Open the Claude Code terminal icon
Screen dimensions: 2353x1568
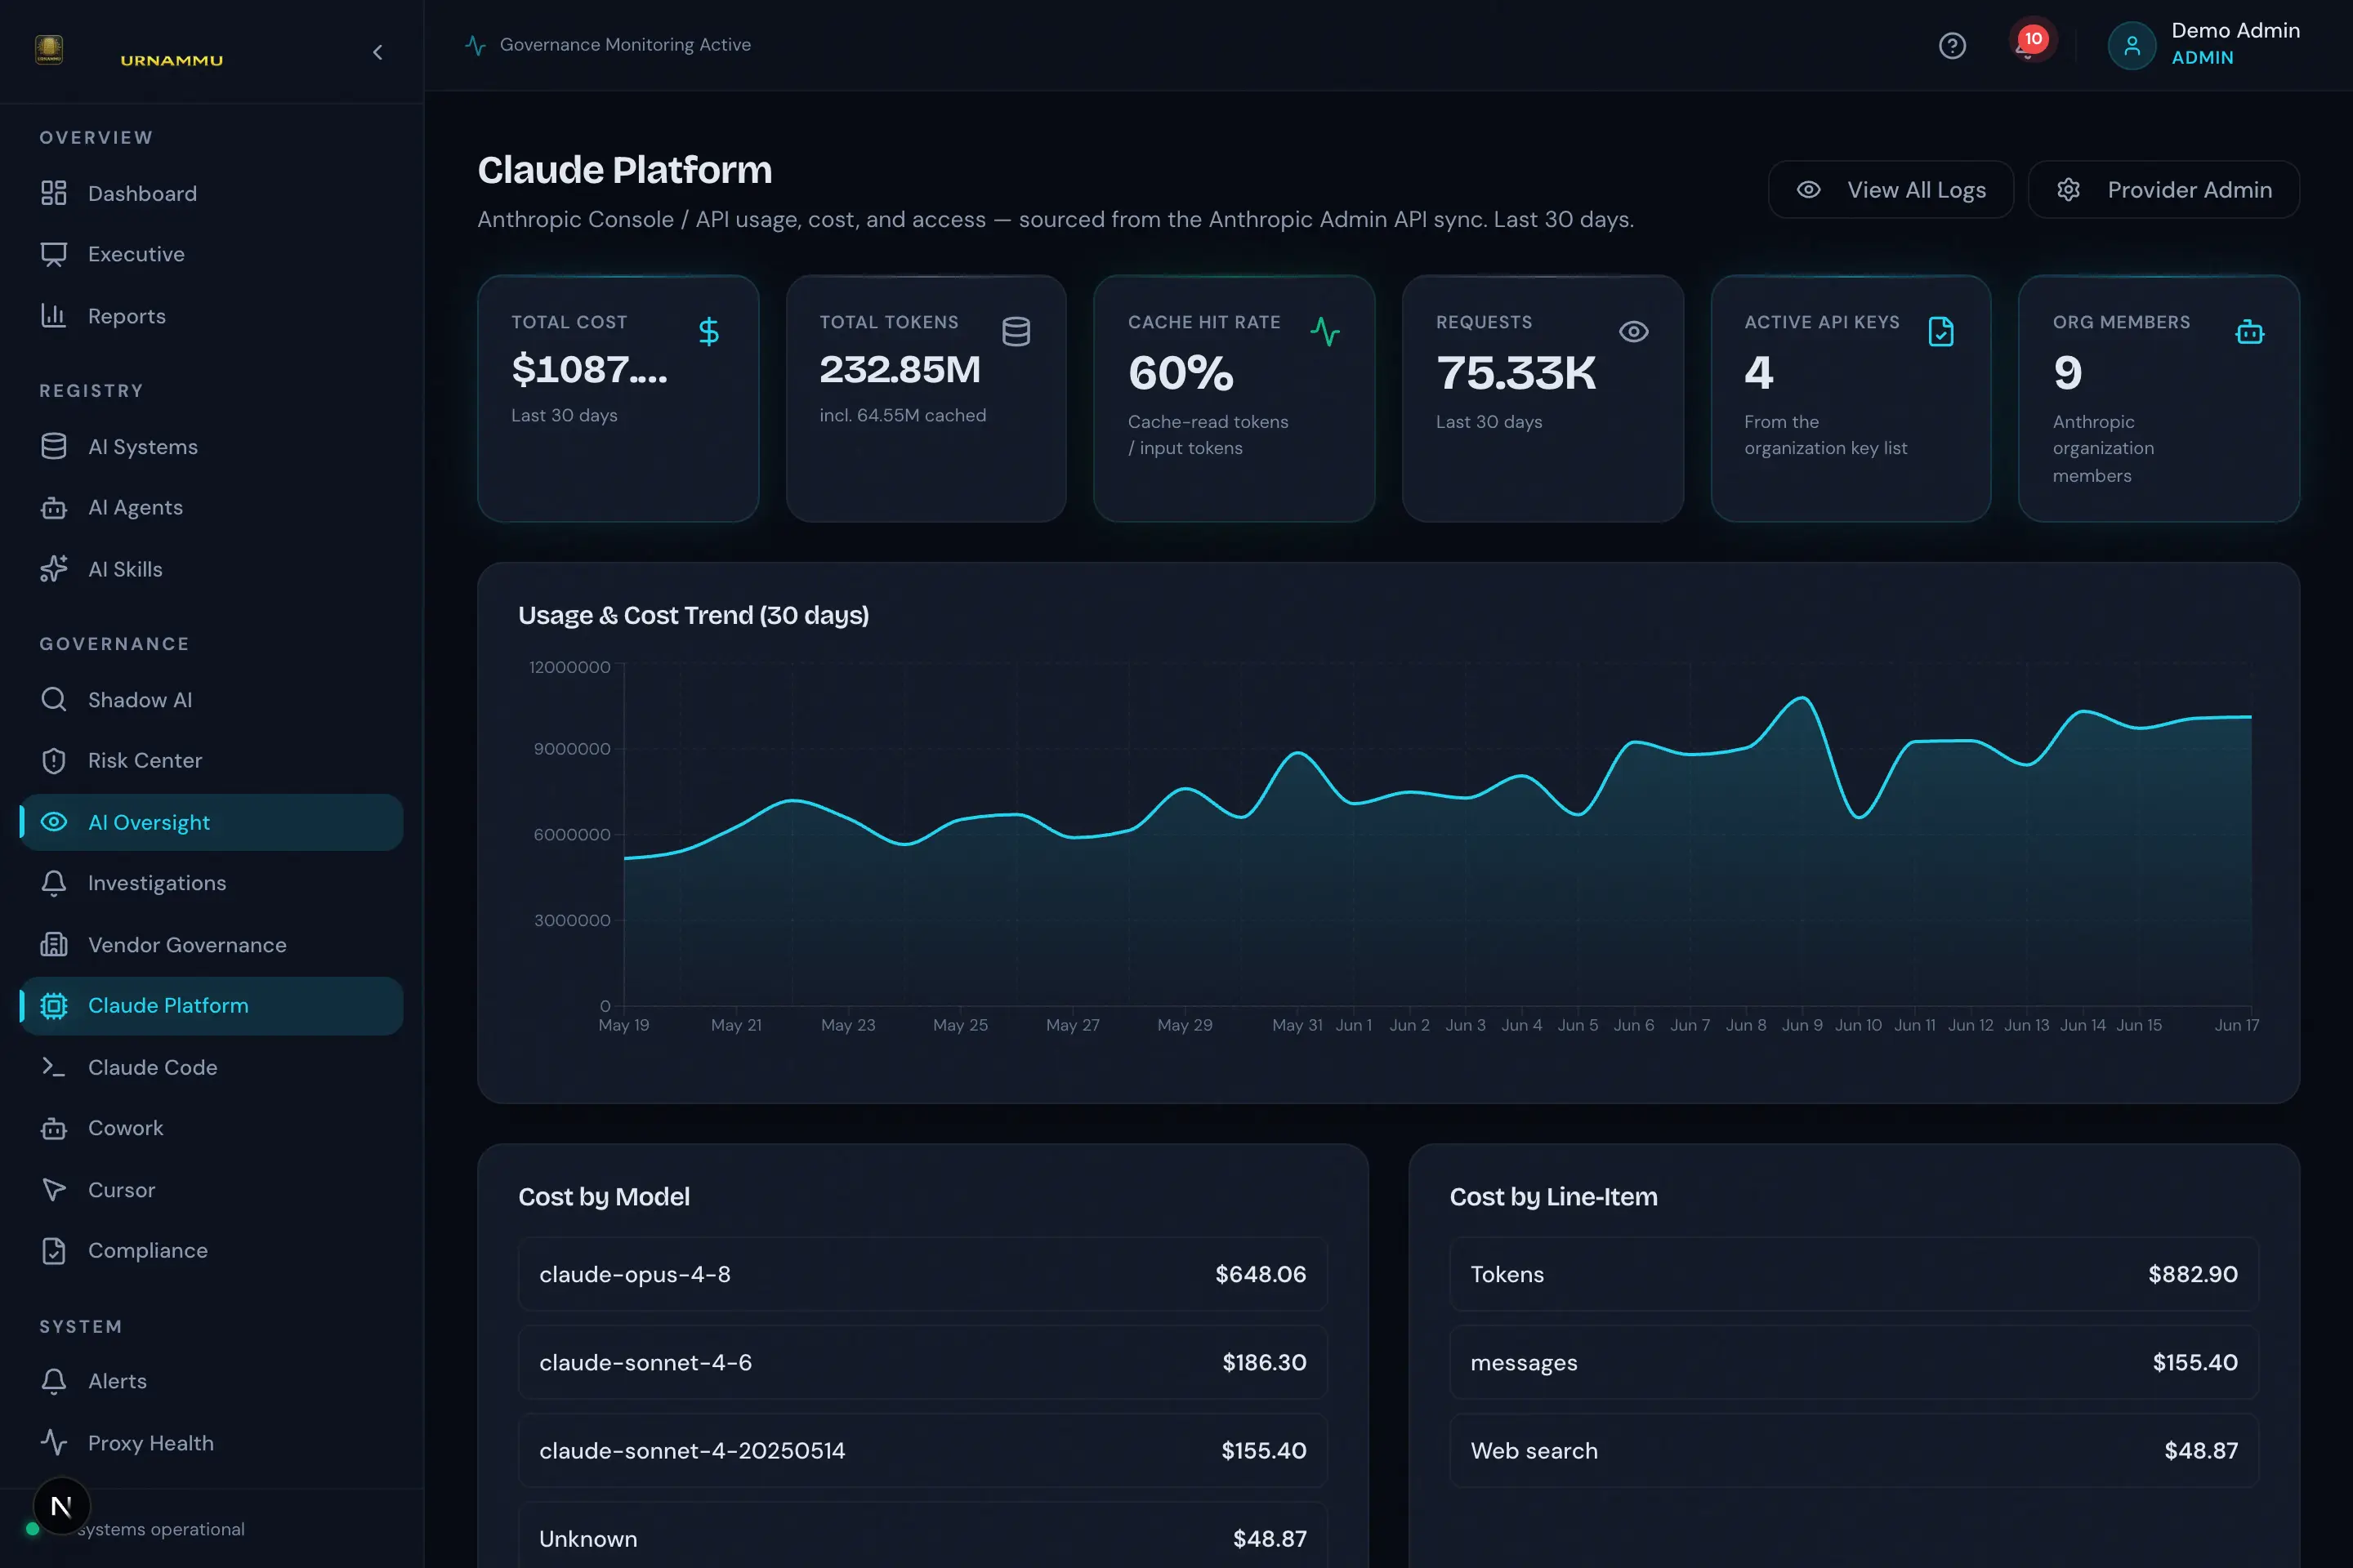click(54, 1067)
